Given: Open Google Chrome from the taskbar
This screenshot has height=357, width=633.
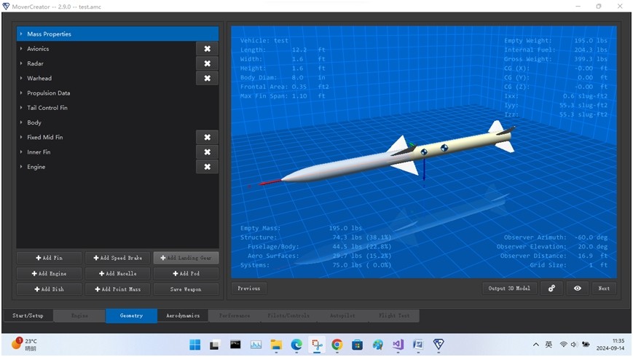Looking at the screenshot, I should [x=337, y=345].
